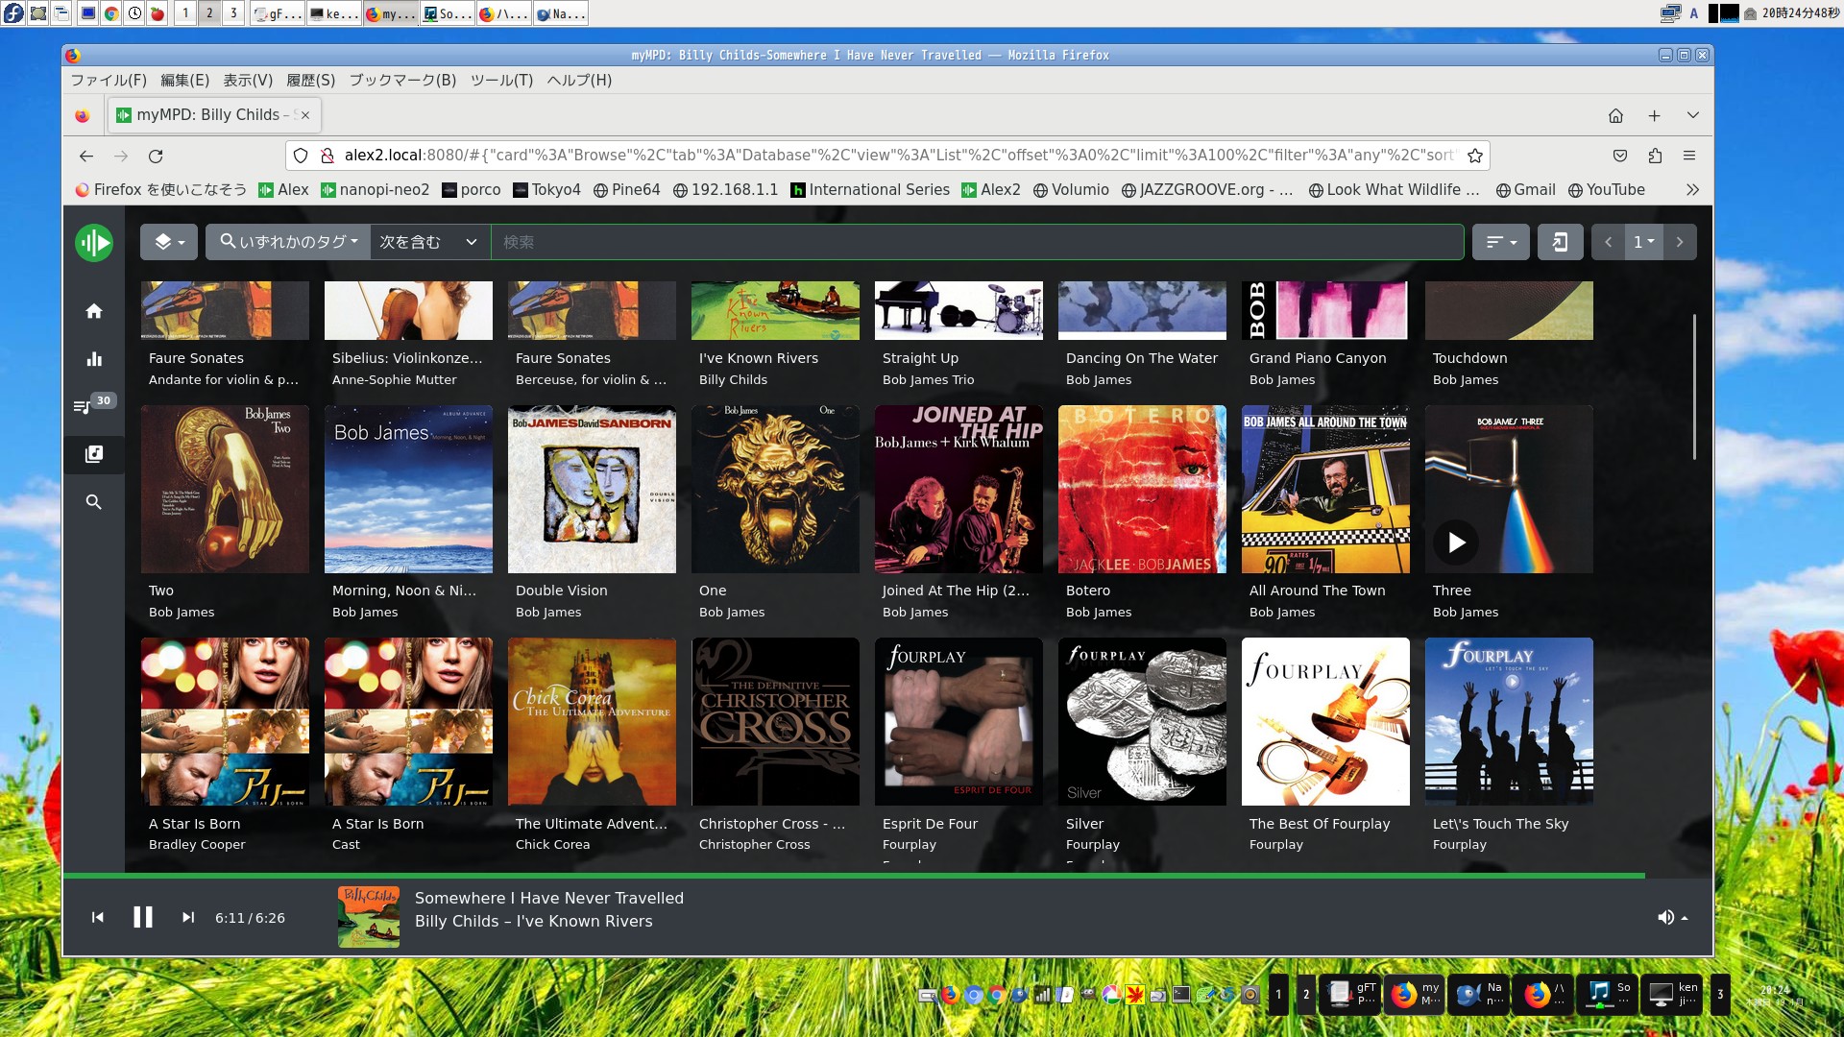
Task: Open the view layers dropdown button
Action: pos(169,242)
